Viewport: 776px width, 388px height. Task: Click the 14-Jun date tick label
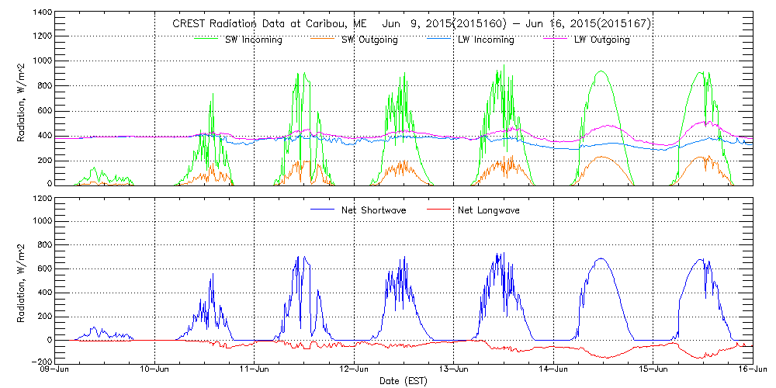(x=553, y=370)
